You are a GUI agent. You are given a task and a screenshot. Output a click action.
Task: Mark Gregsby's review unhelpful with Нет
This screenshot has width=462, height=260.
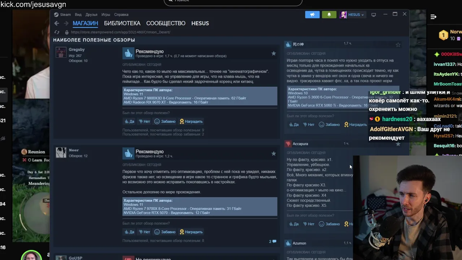(x=144, y=121)
